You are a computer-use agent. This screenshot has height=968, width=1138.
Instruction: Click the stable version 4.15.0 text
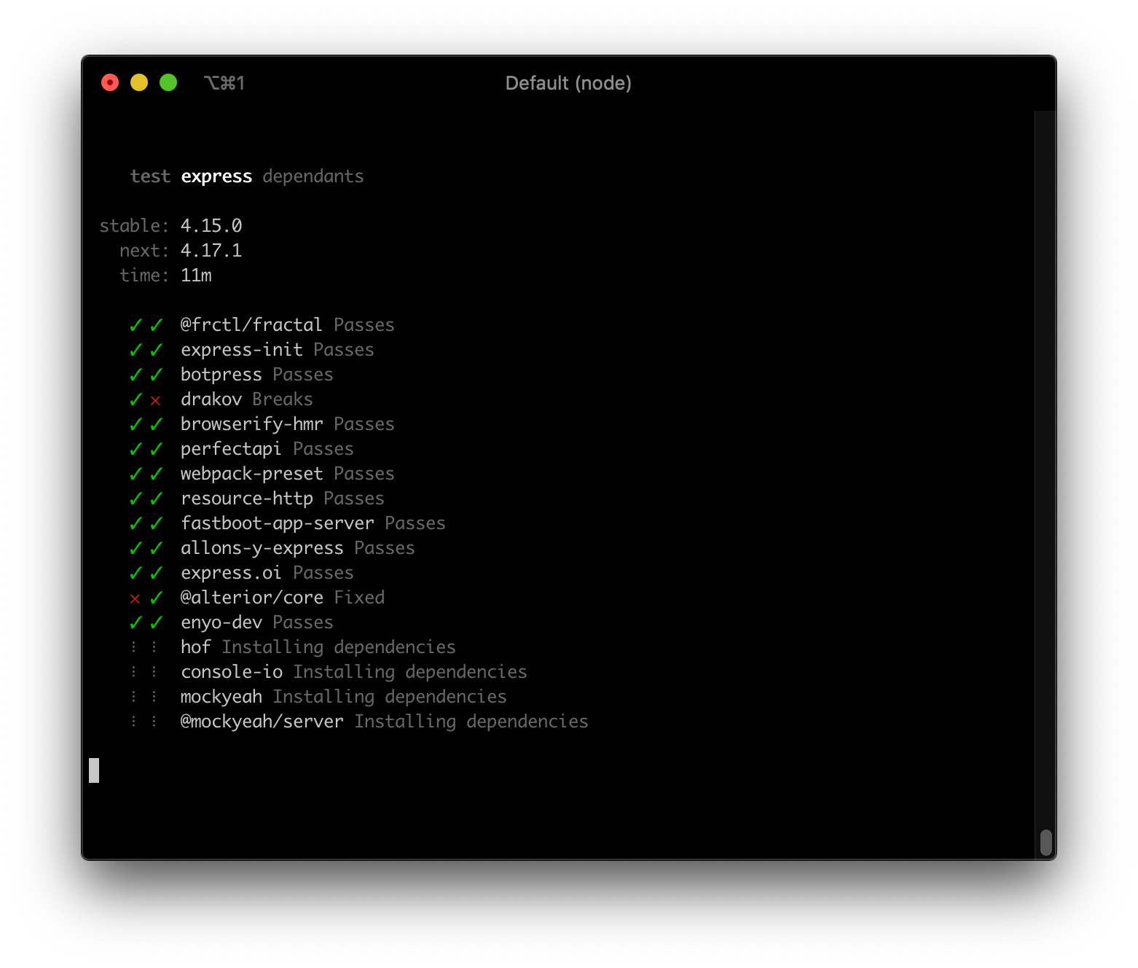(x=211, y=226)
